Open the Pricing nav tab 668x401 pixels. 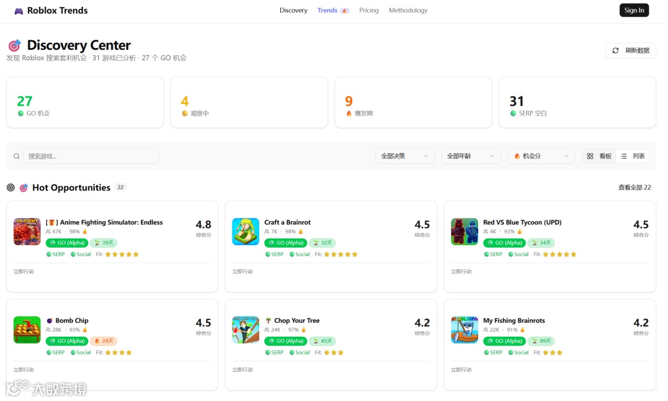369,11
